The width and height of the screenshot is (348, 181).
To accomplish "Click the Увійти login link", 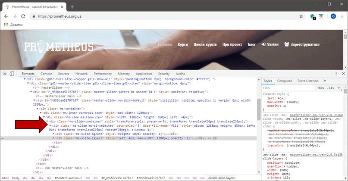I will coord(270,44).
